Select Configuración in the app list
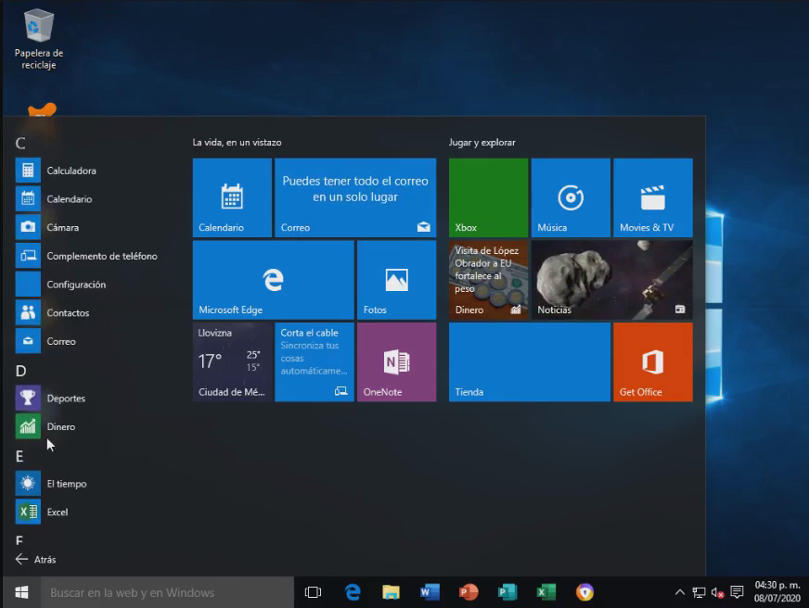Screen dimensions: 809x608 point(76,285)
